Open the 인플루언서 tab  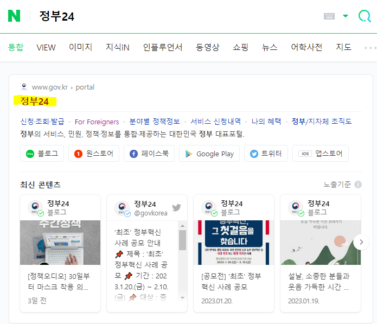pos(163,47)
